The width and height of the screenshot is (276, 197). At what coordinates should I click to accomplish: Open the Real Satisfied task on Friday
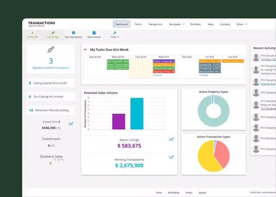[x=210, y=72]
